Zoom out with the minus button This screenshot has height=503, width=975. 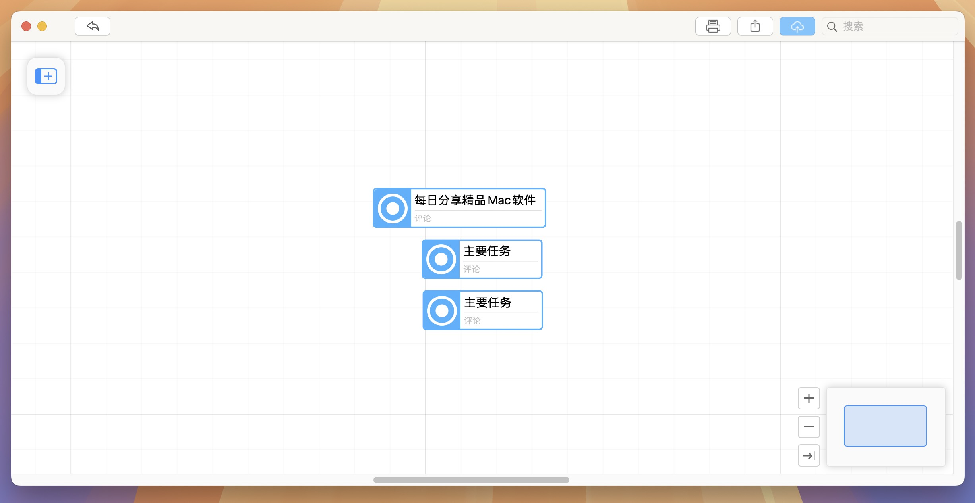point(809,427)
